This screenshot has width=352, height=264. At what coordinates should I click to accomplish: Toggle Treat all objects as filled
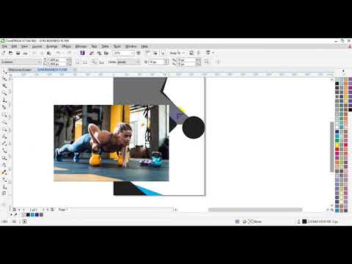pos(207,62)
